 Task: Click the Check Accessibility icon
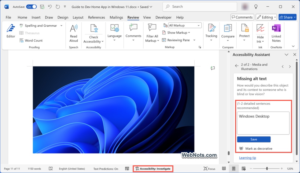(x=94, y=28)
